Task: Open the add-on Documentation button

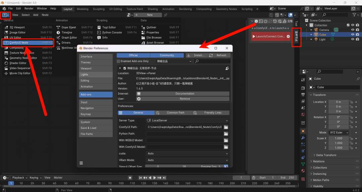Action: tap(183, 94)
